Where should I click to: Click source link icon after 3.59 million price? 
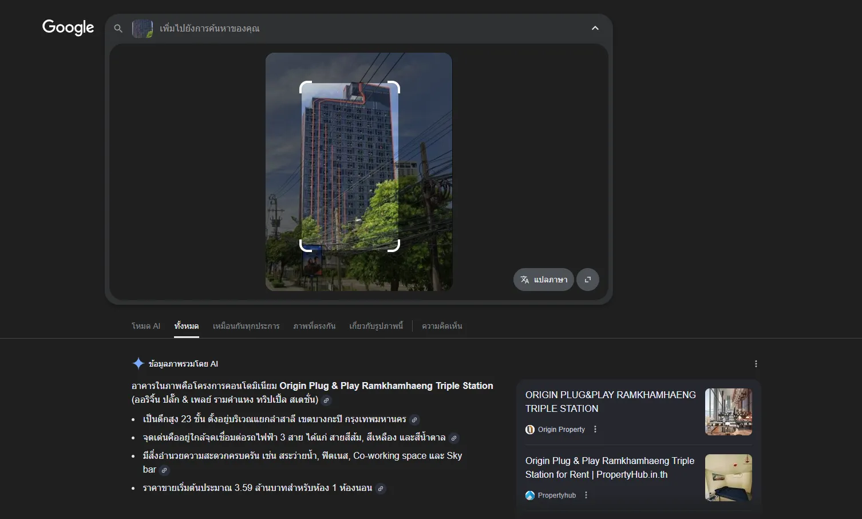381,489
